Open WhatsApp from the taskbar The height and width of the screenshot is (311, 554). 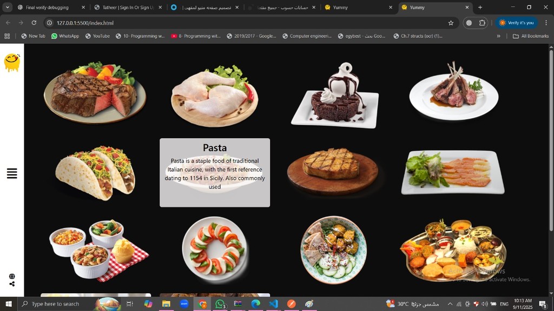pyautogui.click(x=220, y=304)
